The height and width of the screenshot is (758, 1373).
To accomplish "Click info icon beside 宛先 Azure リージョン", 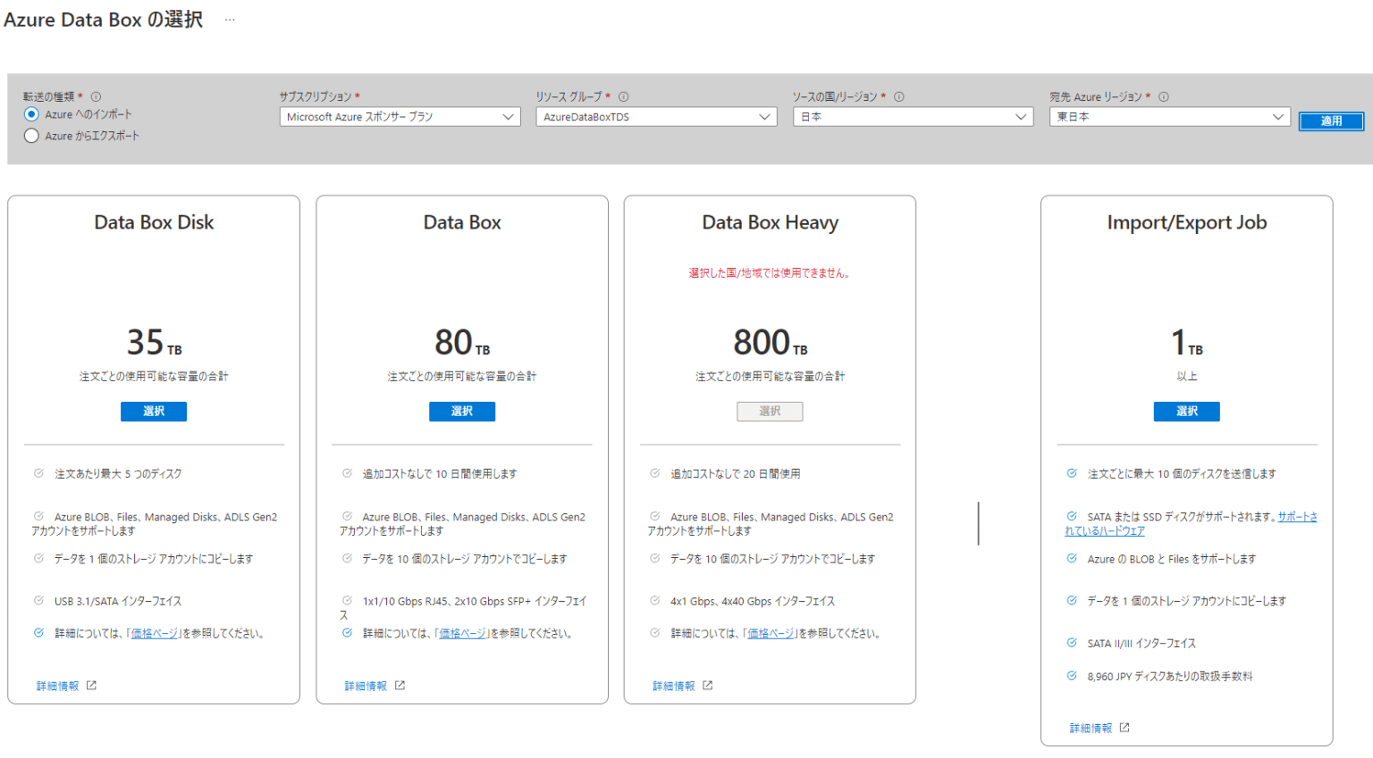I will pos(1164,96).
